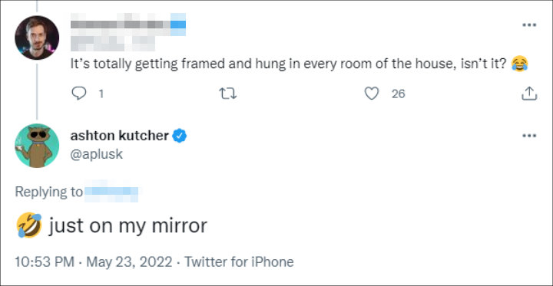This screenshot has width=553, height=286.
Task: Click the reply speech bubble icon
Action: pos(78,94)
